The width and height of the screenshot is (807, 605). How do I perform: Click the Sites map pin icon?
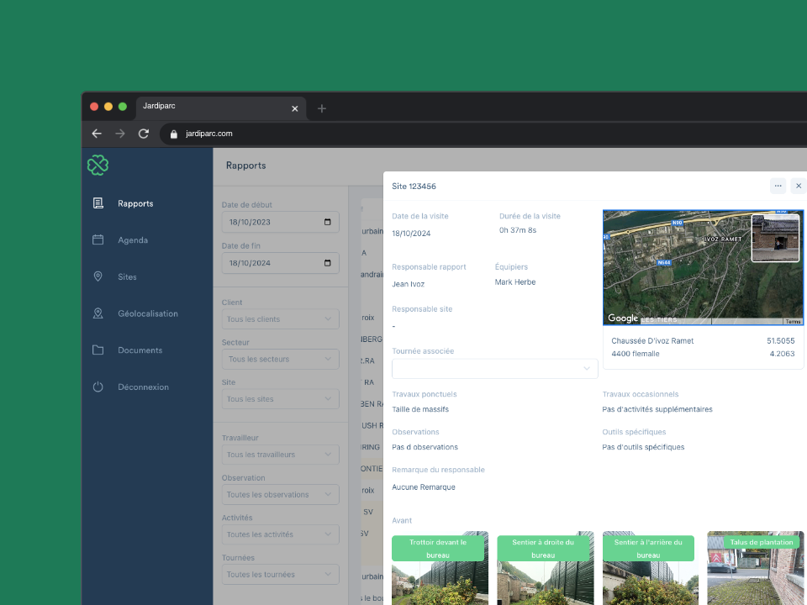pos(98,276)
